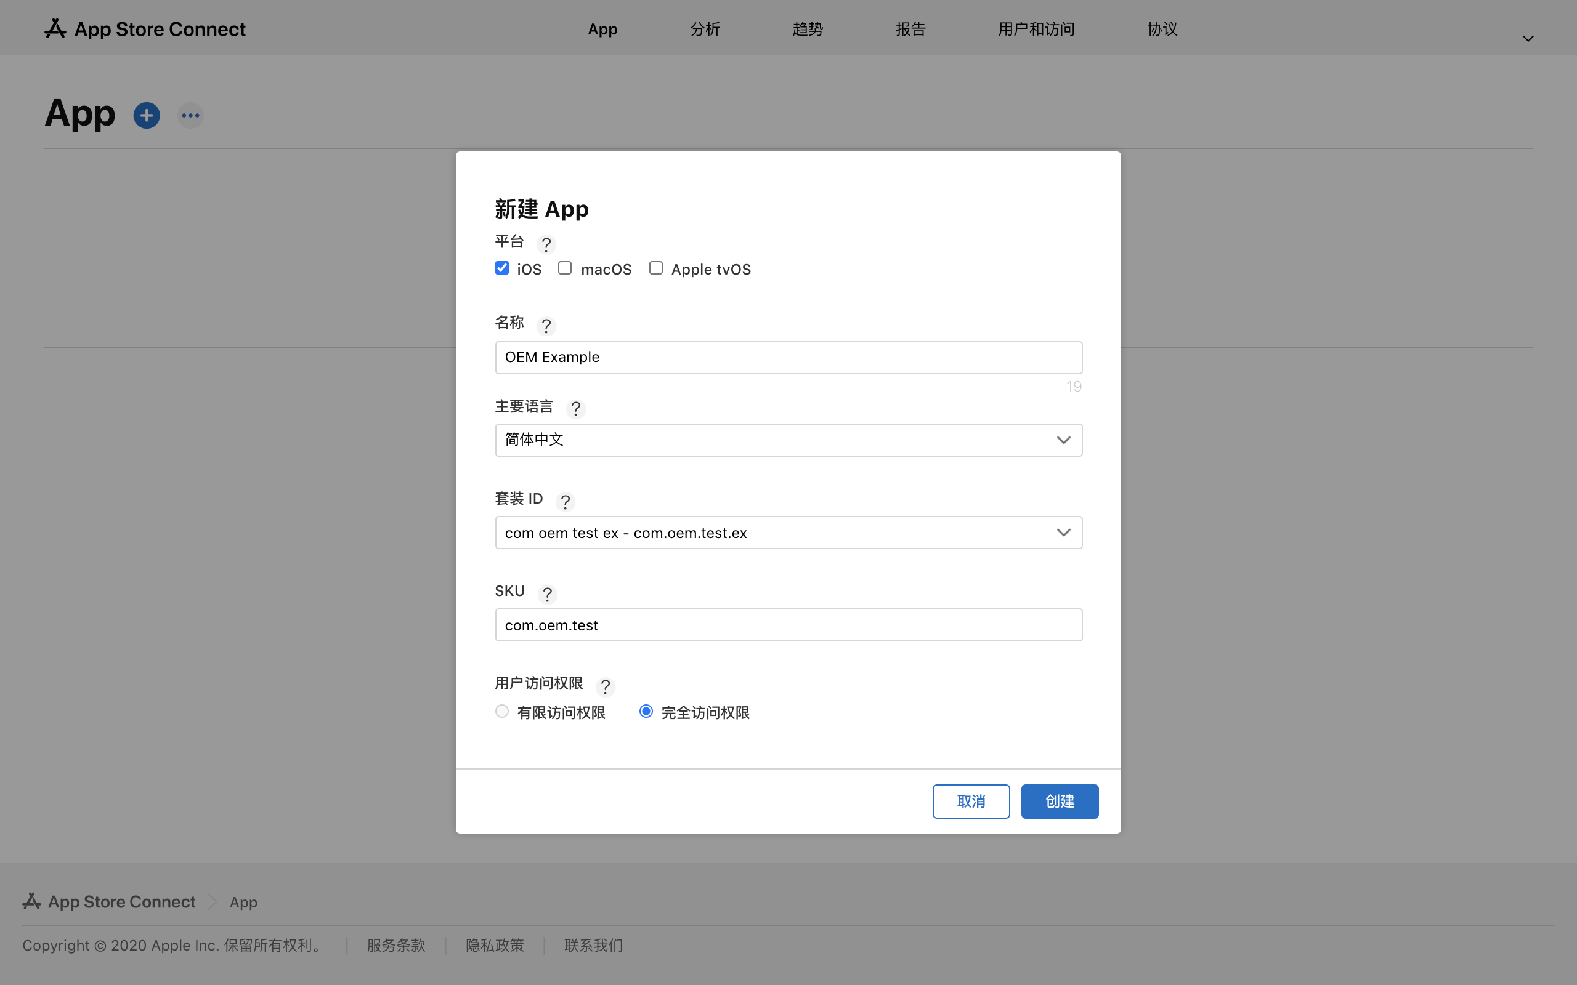Select the 有限访问权限 radio button
This screenshot has width=1577, height=985.
tap(502, 712)
